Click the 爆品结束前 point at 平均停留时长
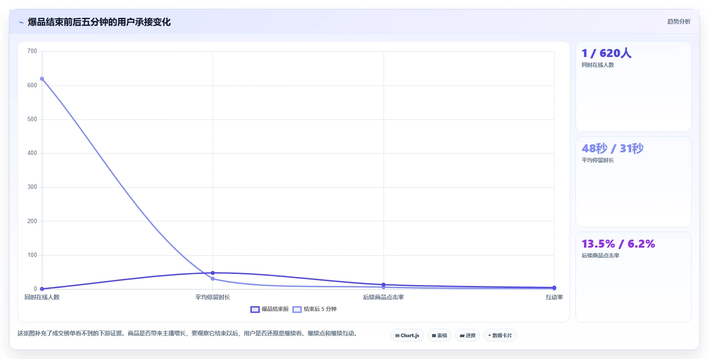The width and height of the screenshot is (709, 359). [x=213, y=273]
